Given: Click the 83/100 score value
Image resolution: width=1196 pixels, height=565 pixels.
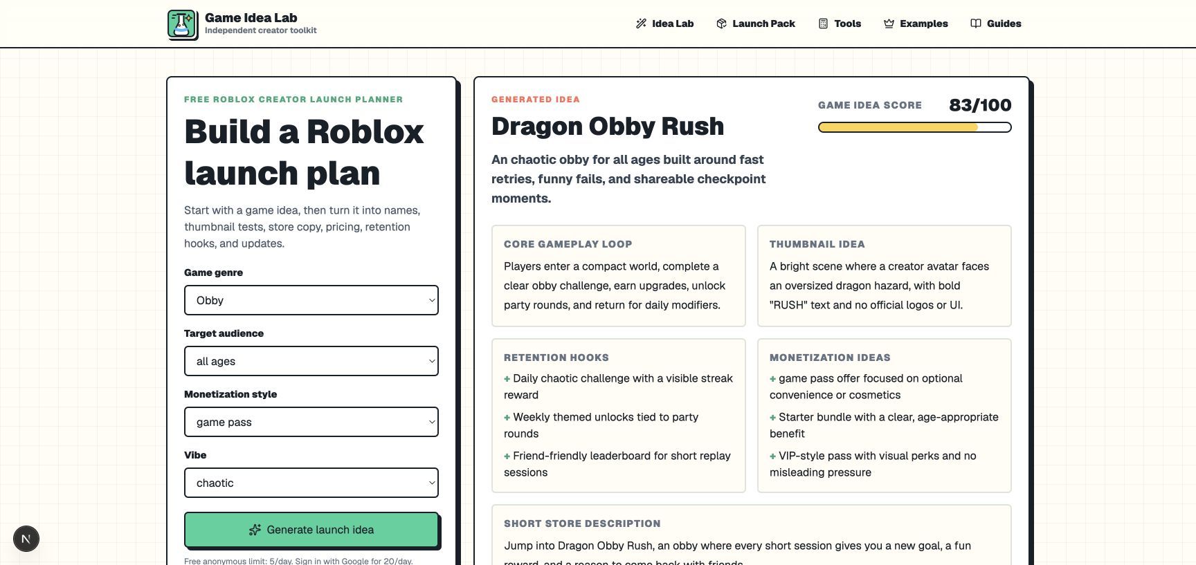Looking at the screenshot, I should pos(980,105).
